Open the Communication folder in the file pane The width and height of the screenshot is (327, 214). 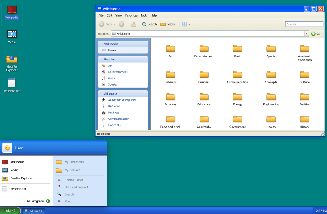click(238, 77)
